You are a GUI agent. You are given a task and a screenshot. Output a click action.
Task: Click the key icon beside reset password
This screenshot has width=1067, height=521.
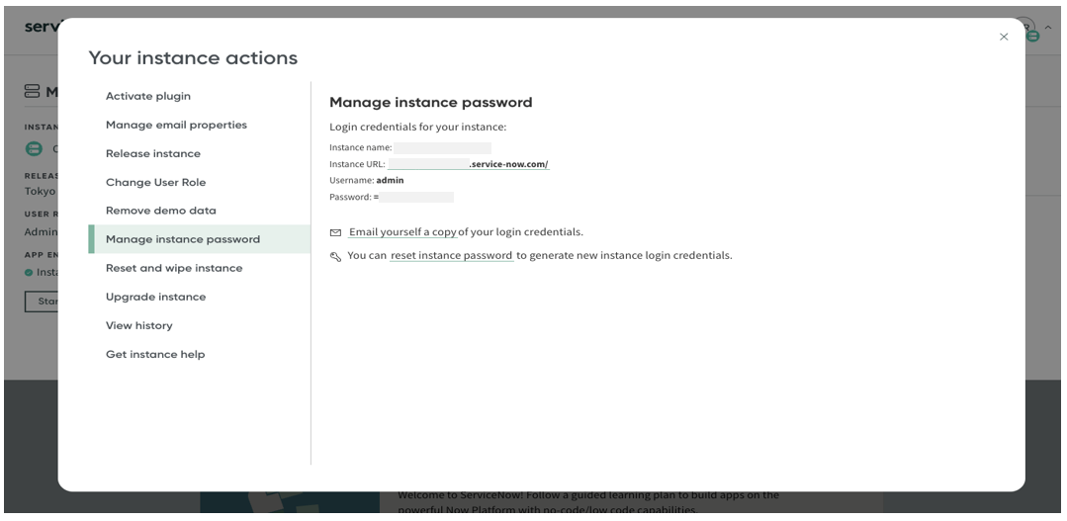pyautogui.click(x=335, y=256)
